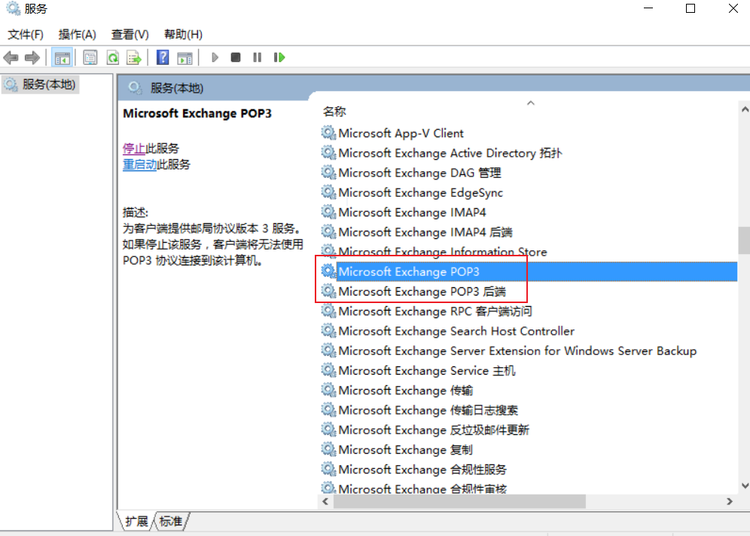The height and width of the screenshot is (536, 750).
Task: Click the Refresh toolbar icon
Action: pos(112,57)
